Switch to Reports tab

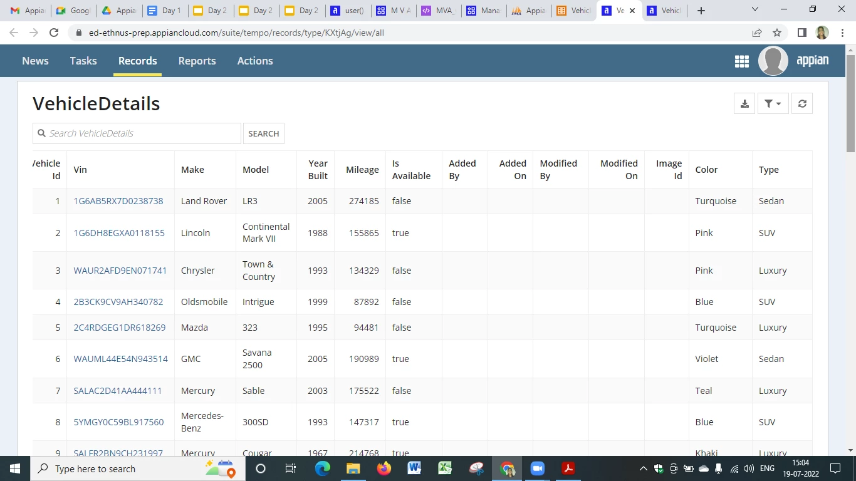point(197,61)
